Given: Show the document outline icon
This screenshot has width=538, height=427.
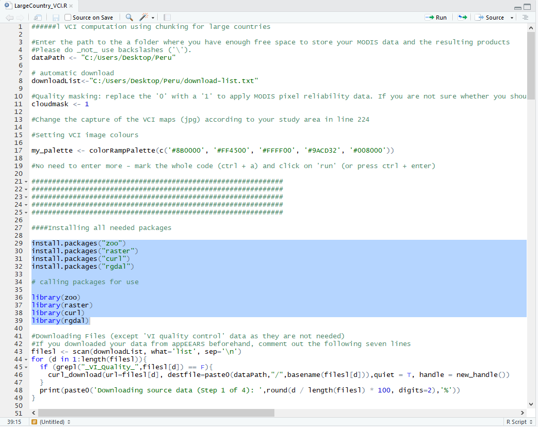Looking at the screenshot, I should coord(526,18).
